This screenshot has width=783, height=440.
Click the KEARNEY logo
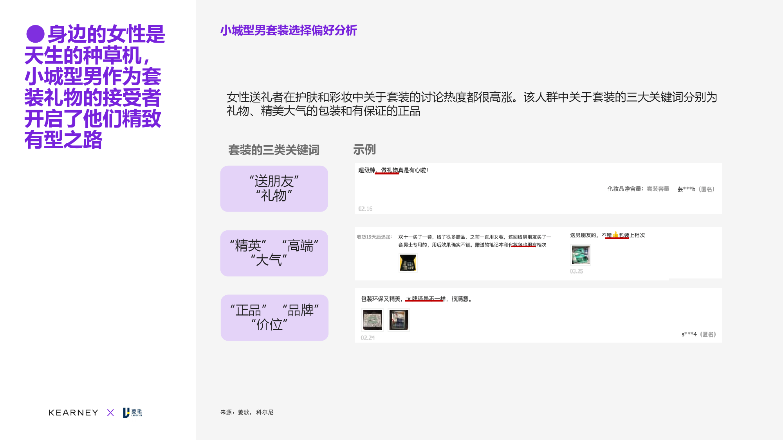(73, 413)
